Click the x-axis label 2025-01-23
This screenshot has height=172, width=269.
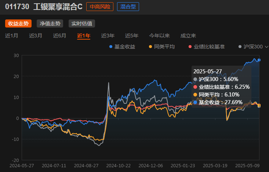pyautogui.click(x=183, y=166)
